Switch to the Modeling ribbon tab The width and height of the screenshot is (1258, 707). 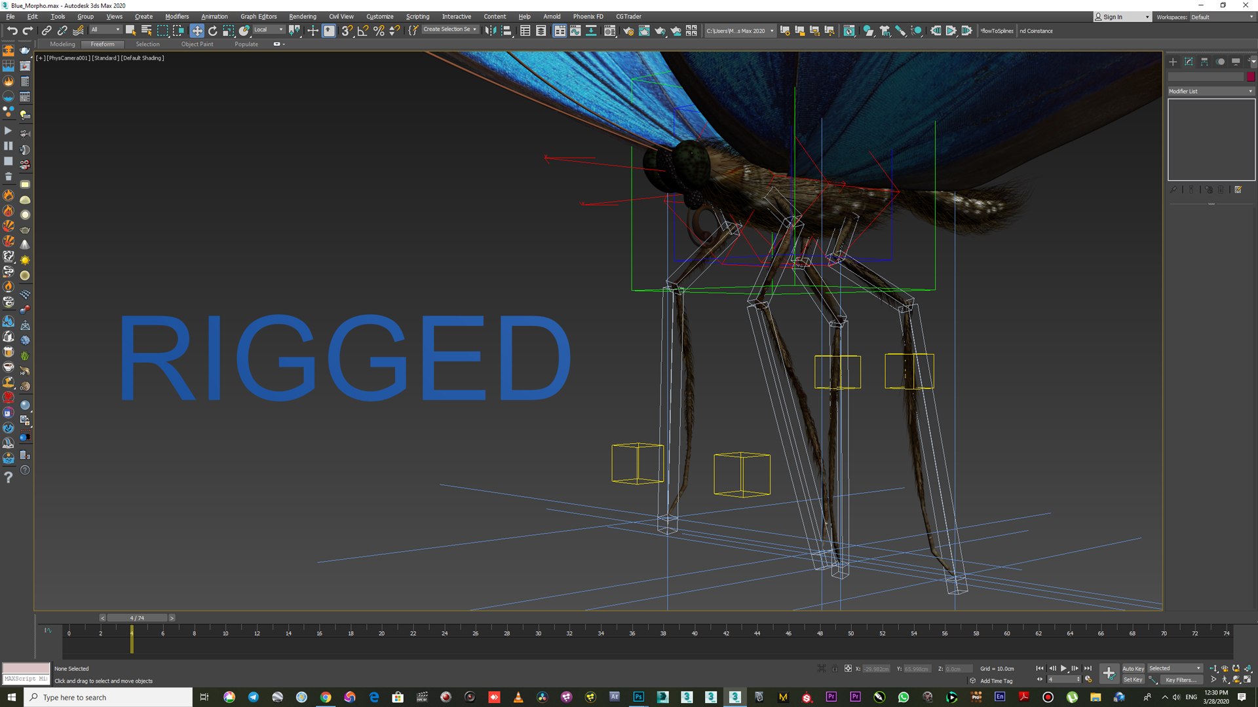pos(62,44)
